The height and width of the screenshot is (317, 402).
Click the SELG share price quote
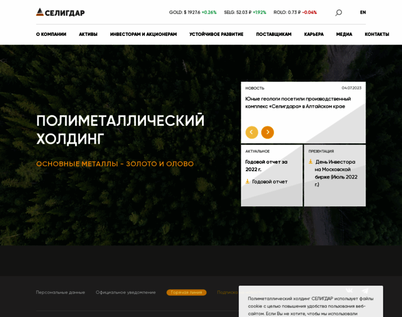coord(245,12)
